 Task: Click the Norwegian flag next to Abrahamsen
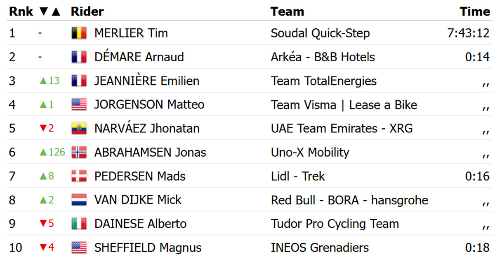pyautogui.click(x=79, y=153)
